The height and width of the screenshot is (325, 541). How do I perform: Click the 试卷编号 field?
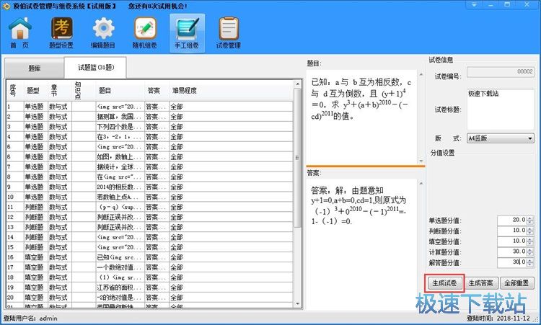point(501,71)
